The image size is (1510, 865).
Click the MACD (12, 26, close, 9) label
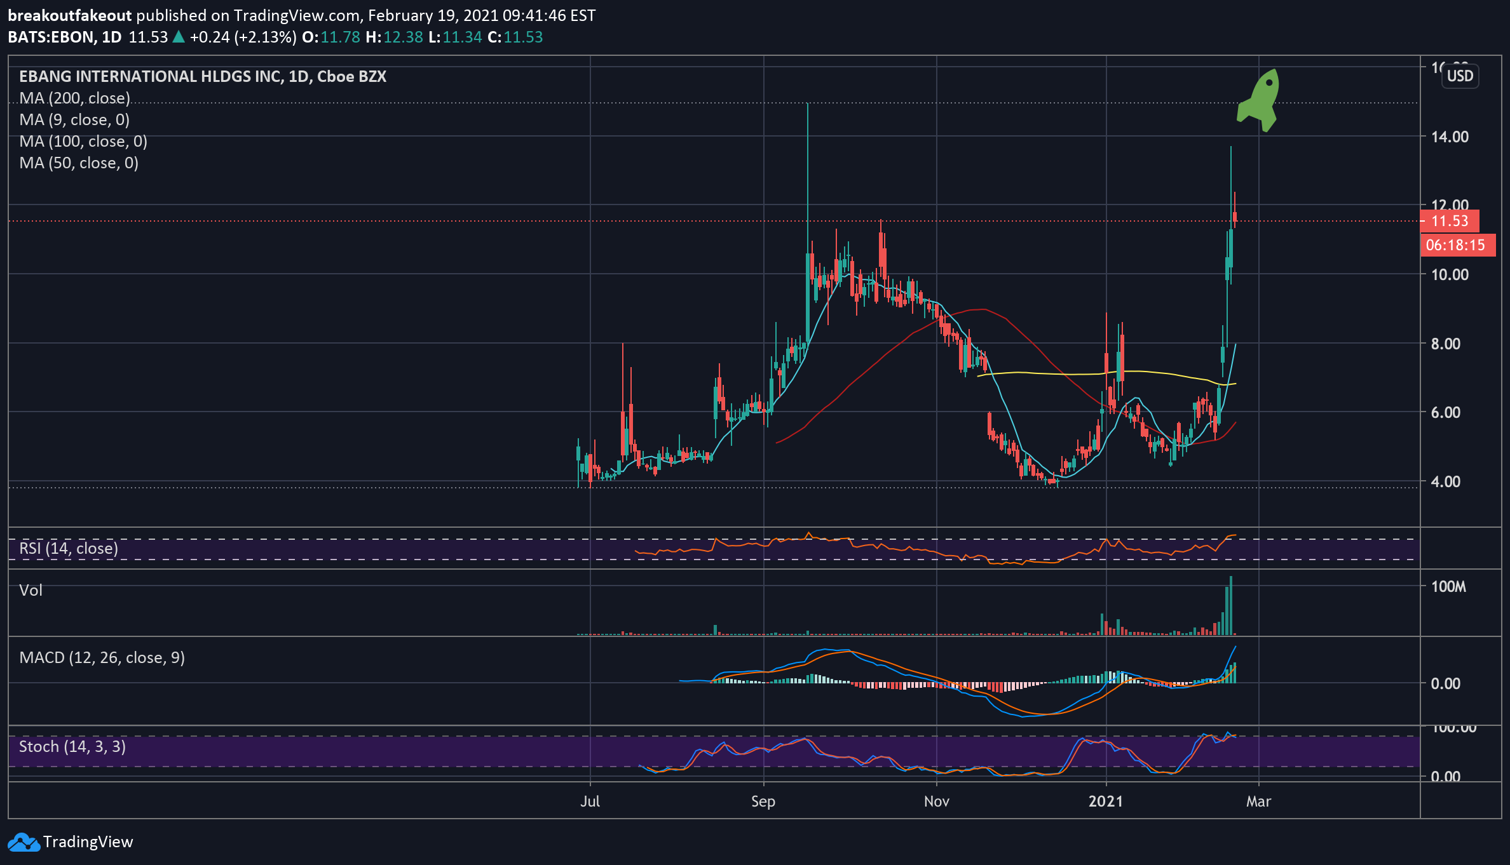pyautogui.click(x=102, y=657)
